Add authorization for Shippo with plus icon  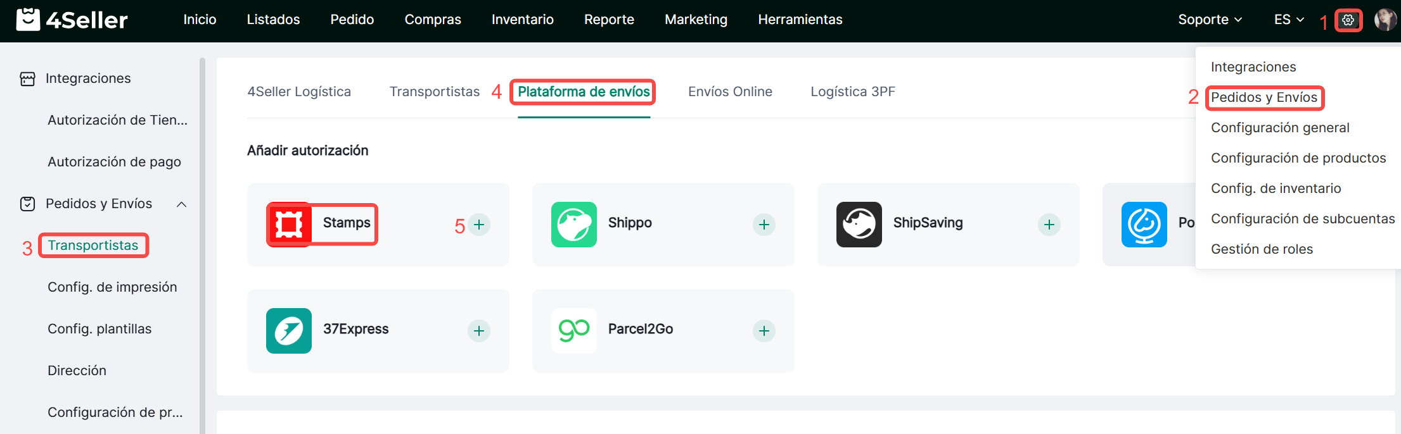[764, 225]
